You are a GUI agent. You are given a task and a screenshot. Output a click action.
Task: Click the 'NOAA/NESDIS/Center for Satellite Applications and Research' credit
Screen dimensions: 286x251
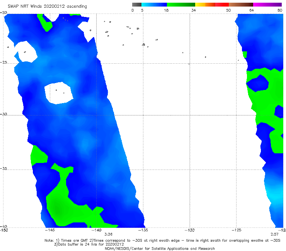coord(160,249)
